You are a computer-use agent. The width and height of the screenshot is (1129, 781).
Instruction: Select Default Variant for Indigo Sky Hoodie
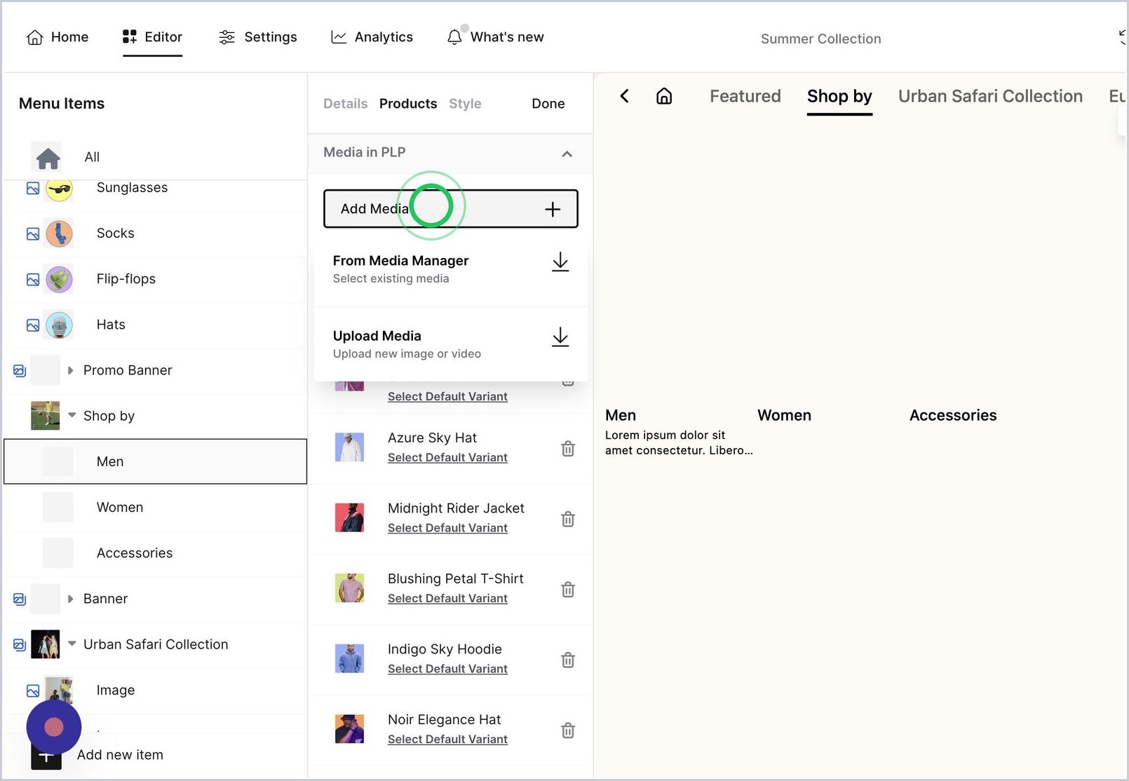click(x=447, y=669)
